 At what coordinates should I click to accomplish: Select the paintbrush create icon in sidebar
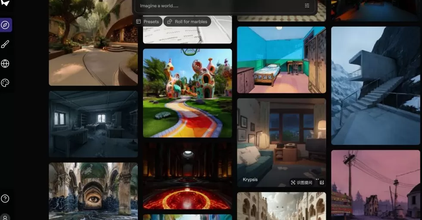(x=6, y=44)
